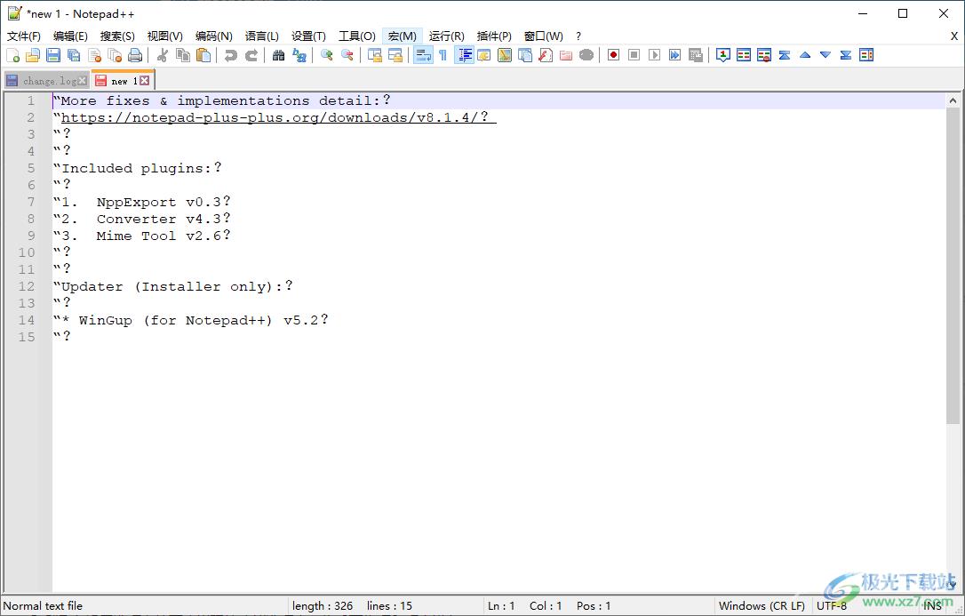The height and width of the screenshot is (616, 965).
Task: Open the 宏(M) menu
Action: [403, 36]
